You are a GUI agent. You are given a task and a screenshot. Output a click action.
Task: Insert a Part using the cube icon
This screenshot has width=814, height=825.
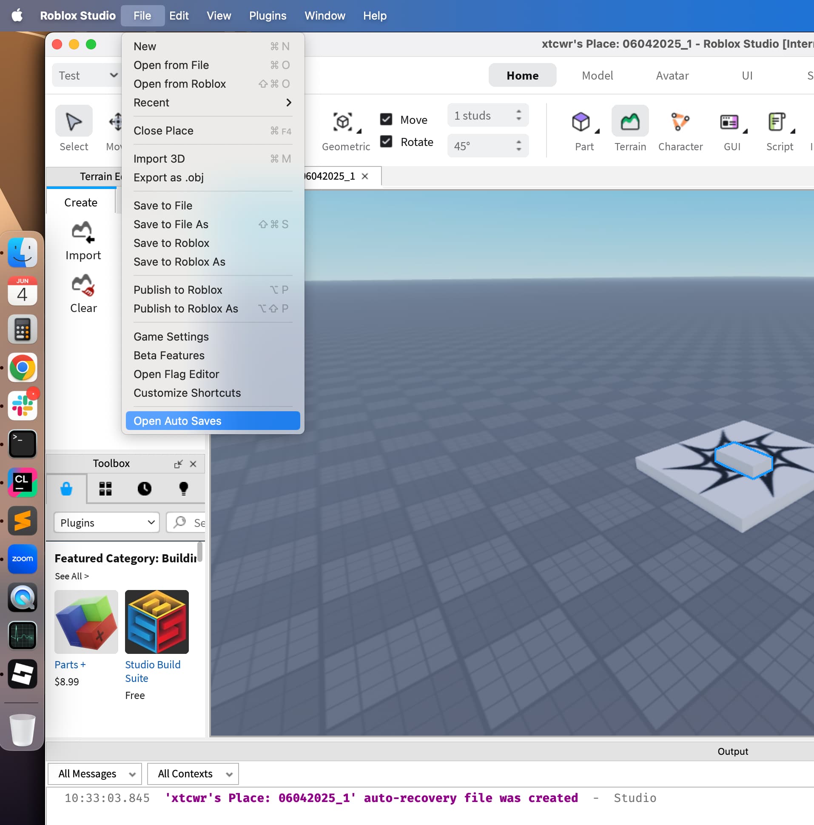pyautogui.click(x=581, y=122)
